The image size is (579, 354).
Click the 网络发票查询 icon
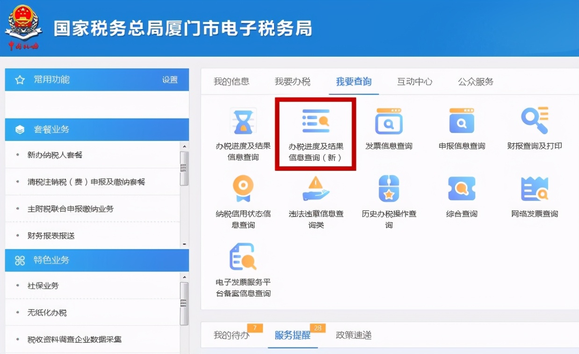534,189
